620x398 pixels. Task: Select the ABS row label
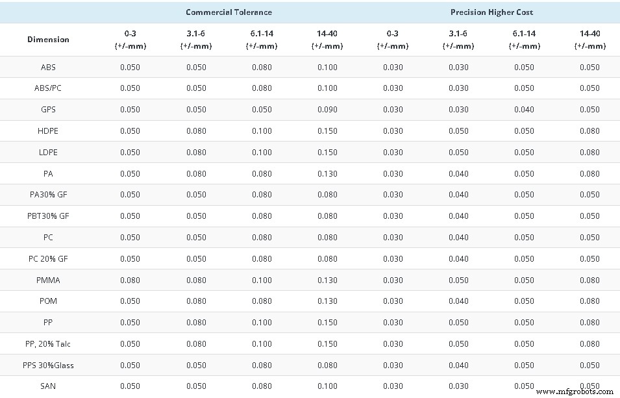pyautogui.click(x=48, y=67)
